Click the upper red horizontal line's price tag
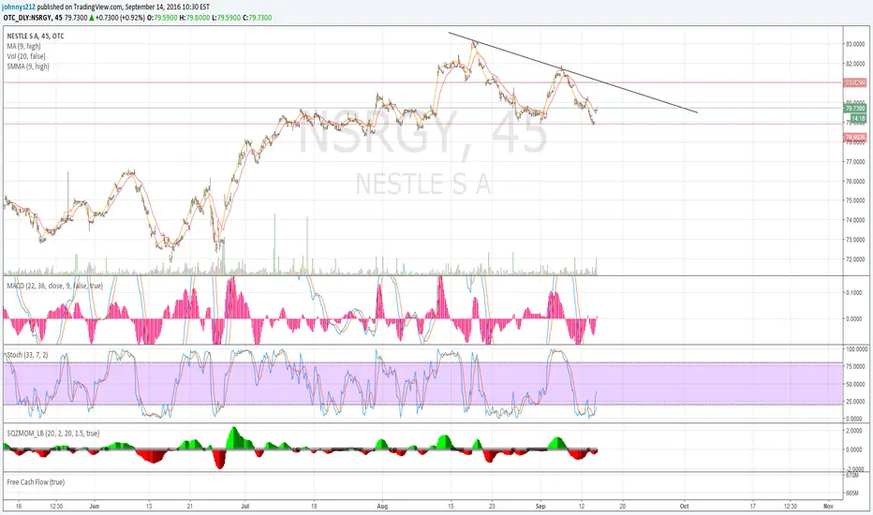Viewport: 873px width, 515px height. coord(855,83)
